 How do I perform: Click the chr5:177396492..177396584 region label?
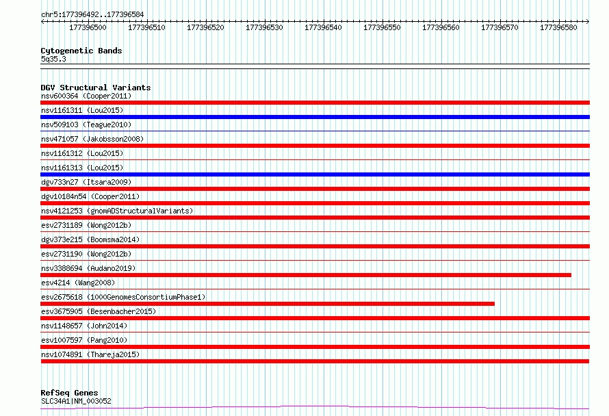[92, 15]
